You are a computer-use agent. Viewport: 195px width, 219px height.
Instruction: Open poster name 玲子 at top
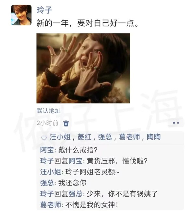click(44, 10)
